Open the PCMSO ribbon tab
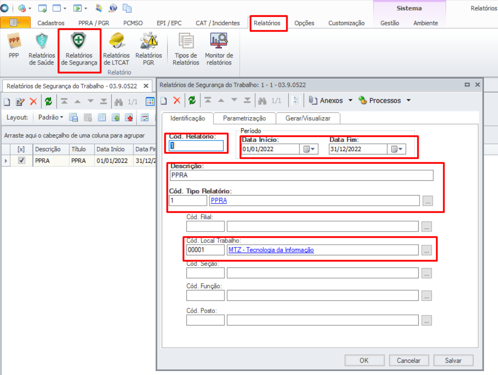498x375 pixels. [x=133, y=23]
